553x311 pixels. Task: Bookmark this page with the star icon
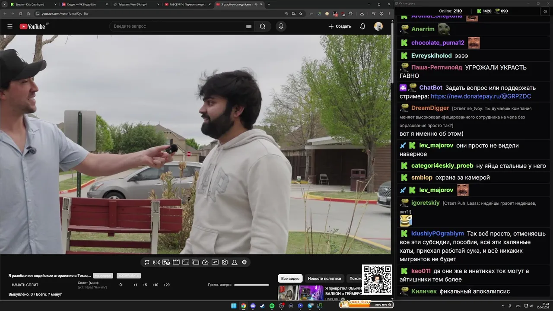tap(301, 13)
